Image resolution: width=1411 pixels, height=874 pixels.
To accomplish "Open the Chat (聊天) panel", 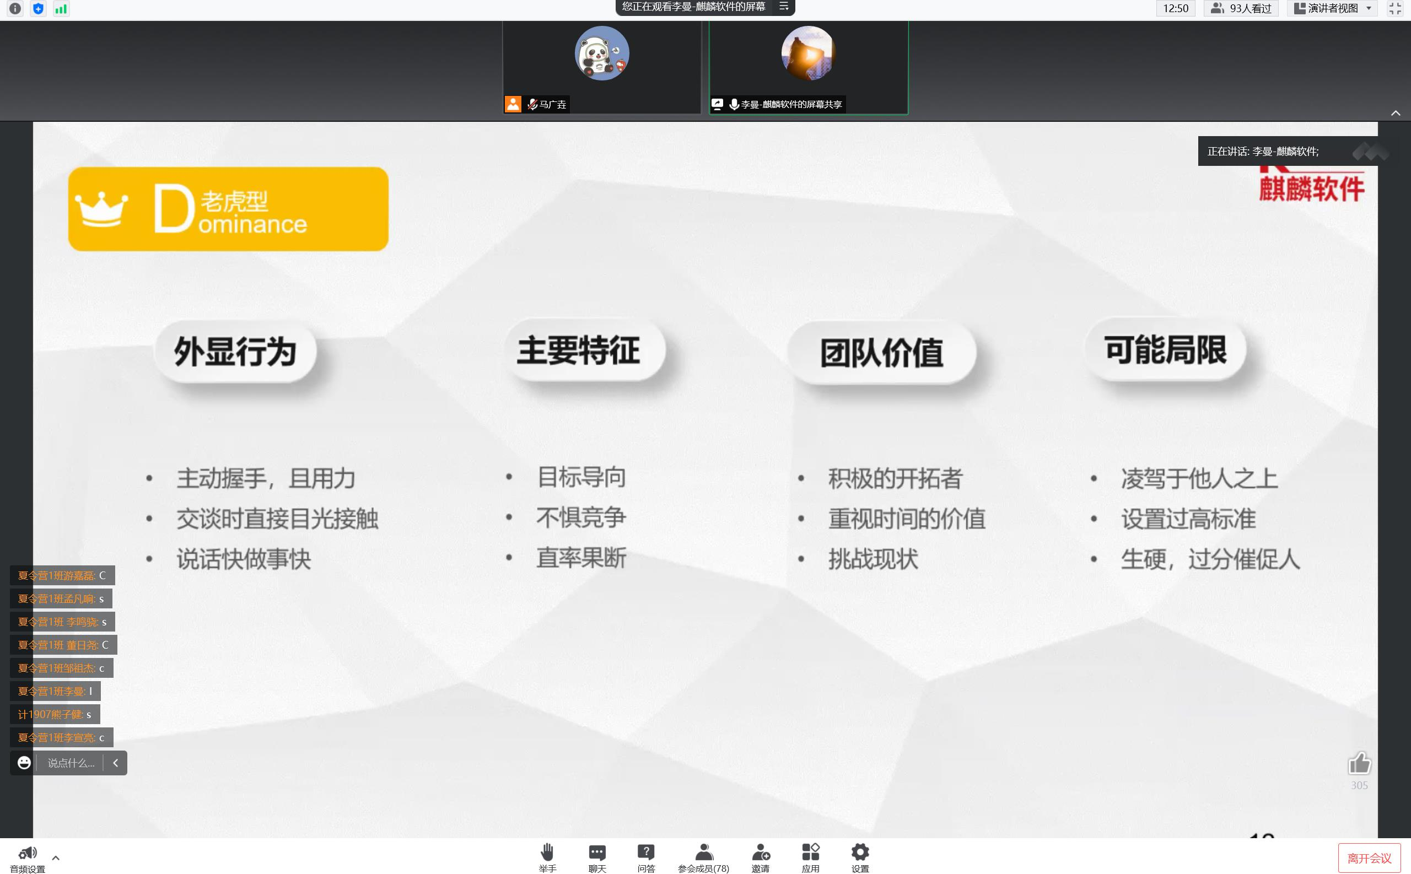I will [596, 853].
